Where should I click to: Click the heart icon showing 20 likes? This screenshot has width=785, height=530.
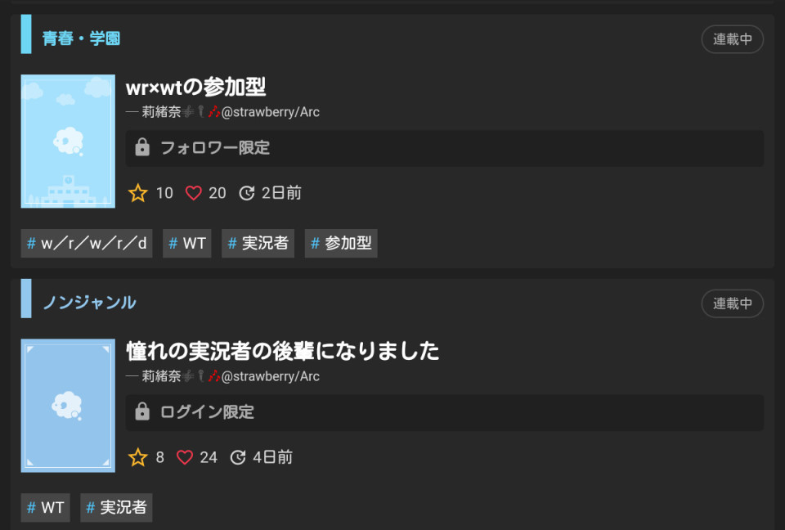pos(194,193)
